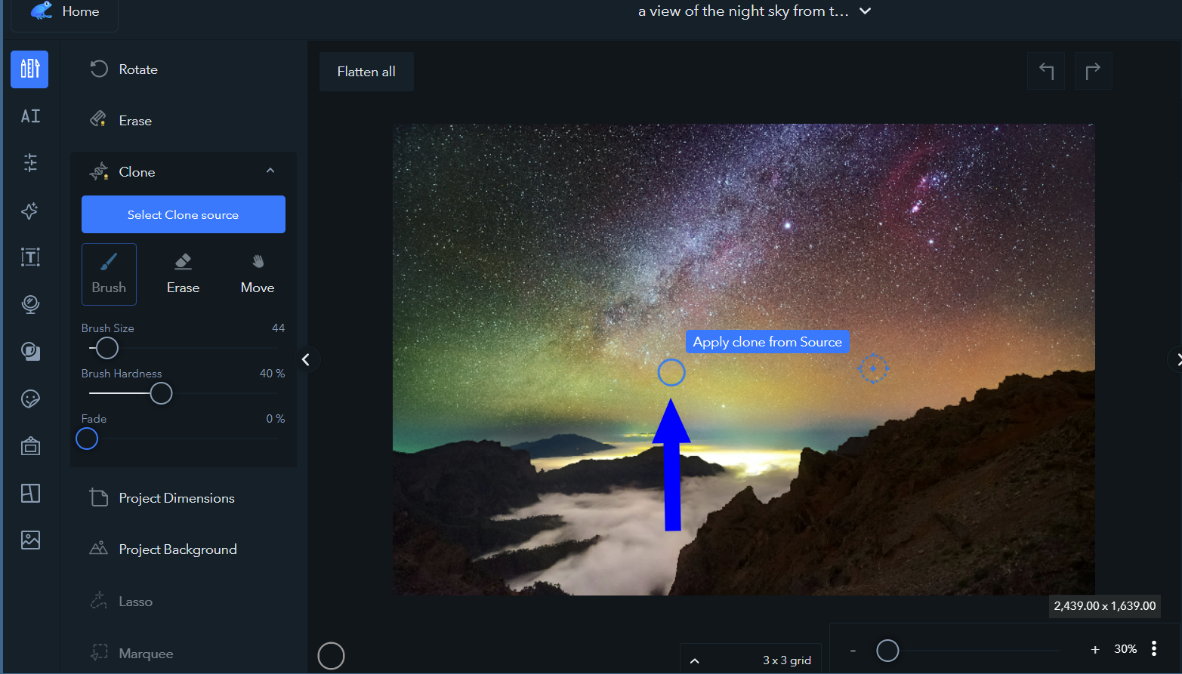Open the Collage layout sidebar icon
The image size is (1182, 674).
[30, 493]
